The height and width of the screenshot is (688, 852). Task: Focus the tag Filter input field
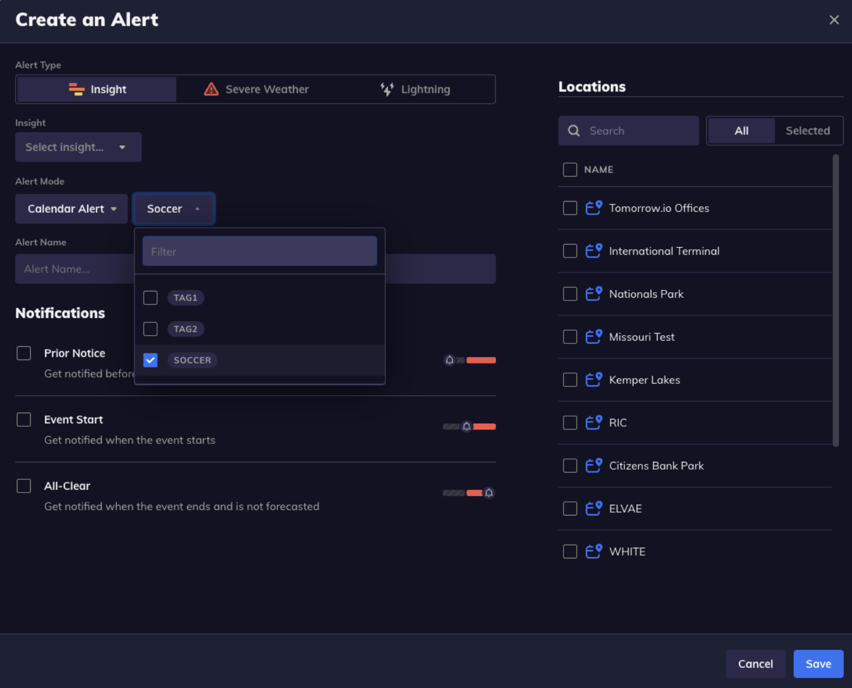(x=259, y=251)
